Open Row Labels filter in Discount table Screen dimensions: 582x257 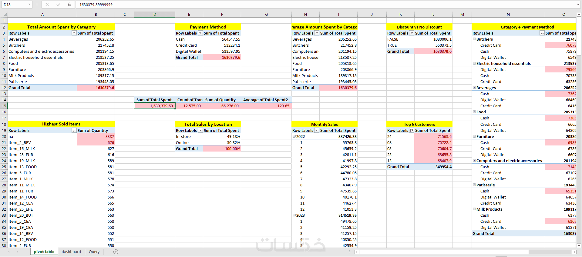[x=412, y=33]
